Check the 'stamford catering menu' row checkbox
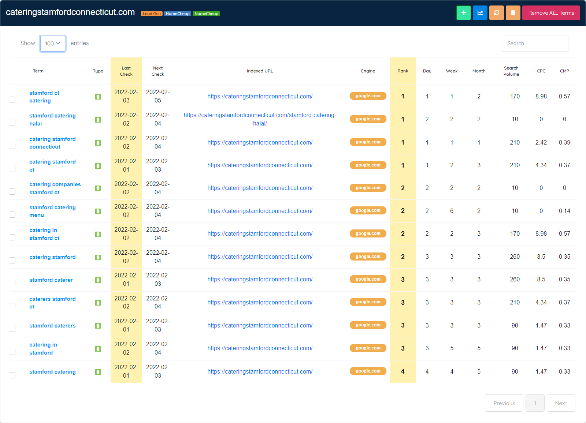 click(x=12, y=214)
